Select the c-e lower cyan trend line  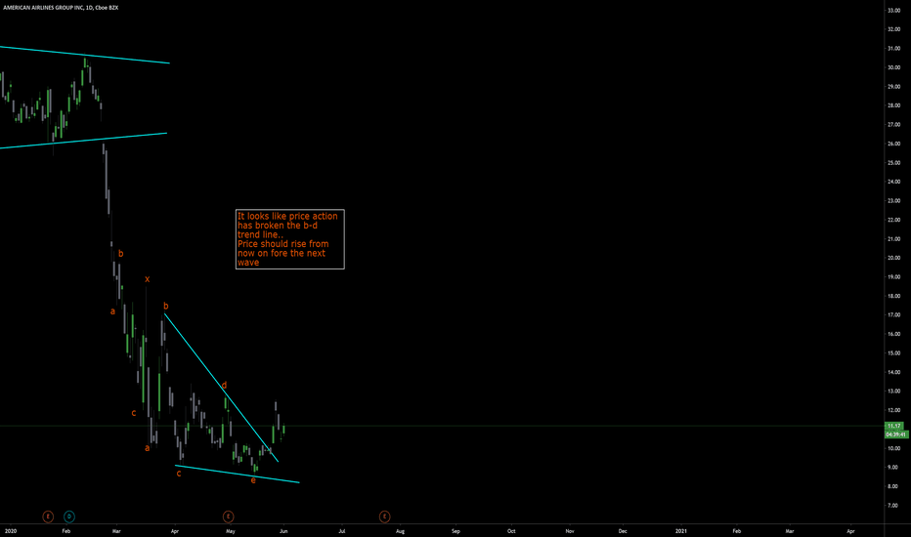238,474
